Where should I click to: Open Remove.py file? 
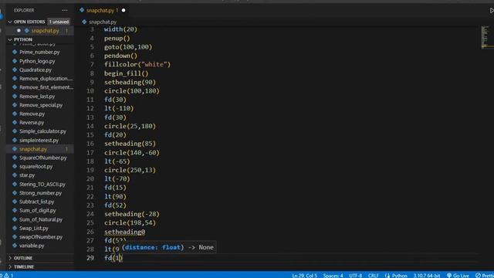coord(32,114)
